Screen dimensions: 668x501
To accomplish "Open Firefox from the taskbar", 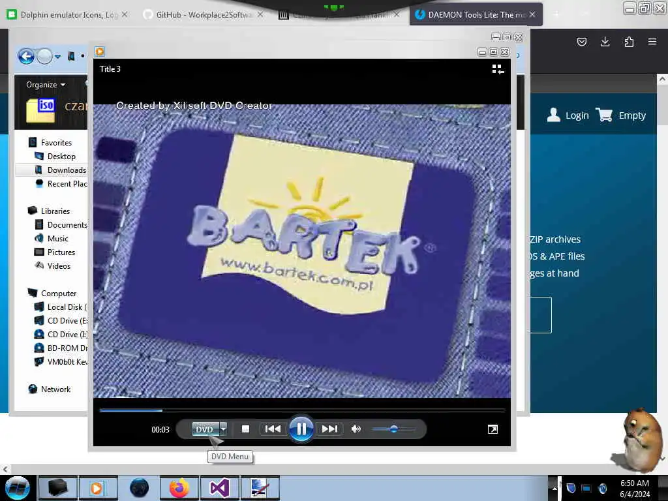I will point(179,488).
